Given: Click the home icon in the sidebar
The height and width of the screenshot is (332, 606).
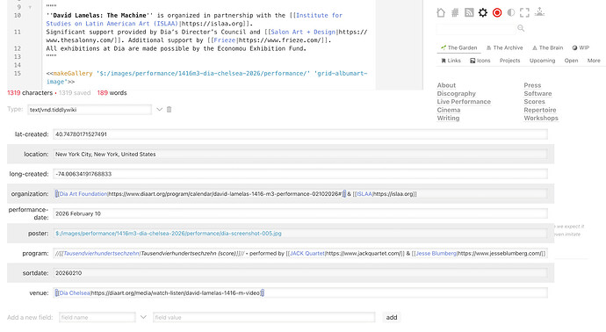Looking at the screenshot, I should pos(441,13).
